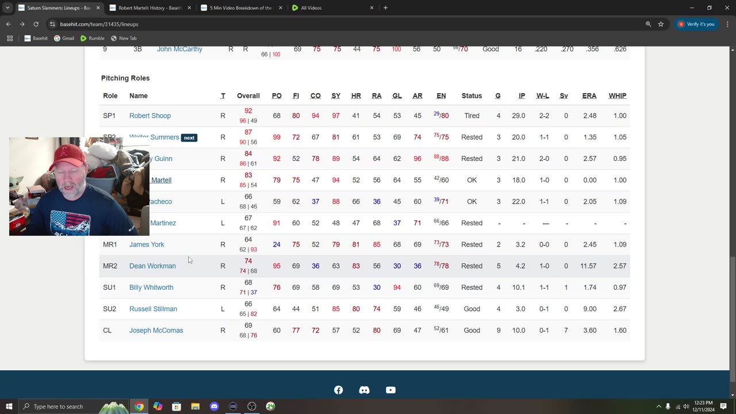This screenshot has width=736, height=414.
Task: Click the Overall column header
Action: point(248,96)
